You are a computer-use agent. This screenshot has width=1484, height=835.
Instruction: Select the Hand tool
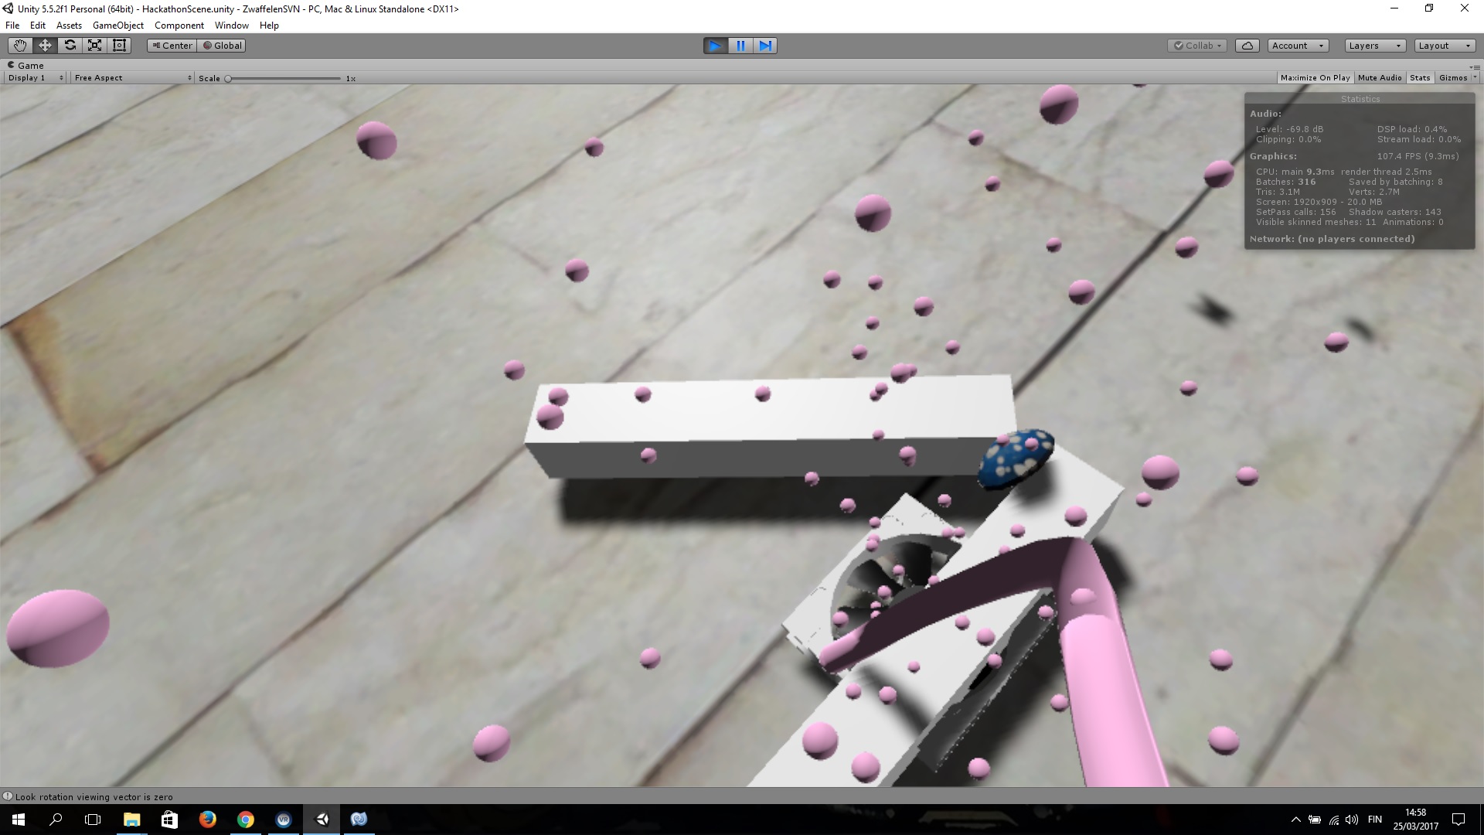coord(20,46)
